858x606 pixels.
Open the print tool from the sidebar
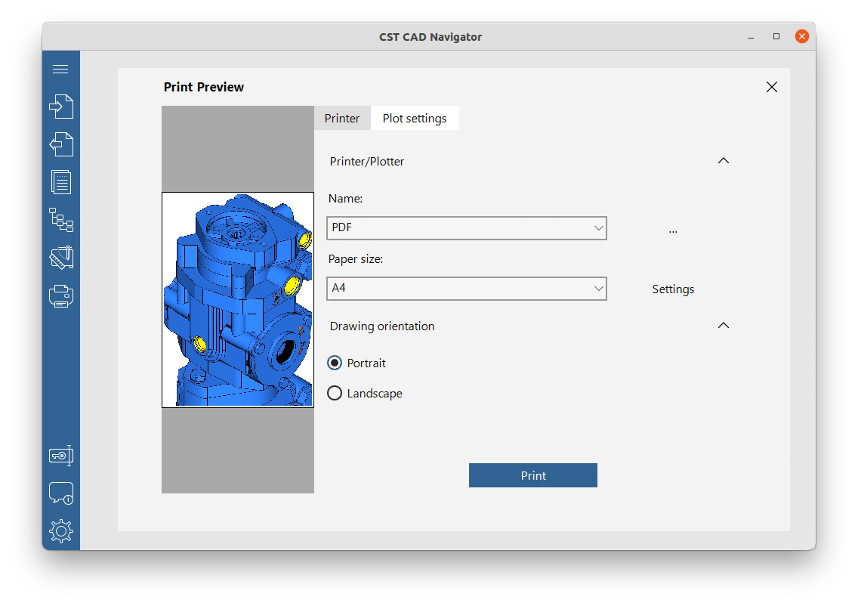tap(60, 295)
